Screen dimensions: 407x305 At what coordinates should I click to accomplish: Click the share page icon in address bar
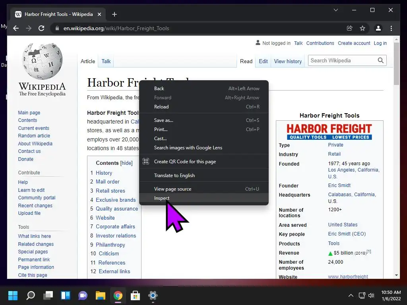350,28
